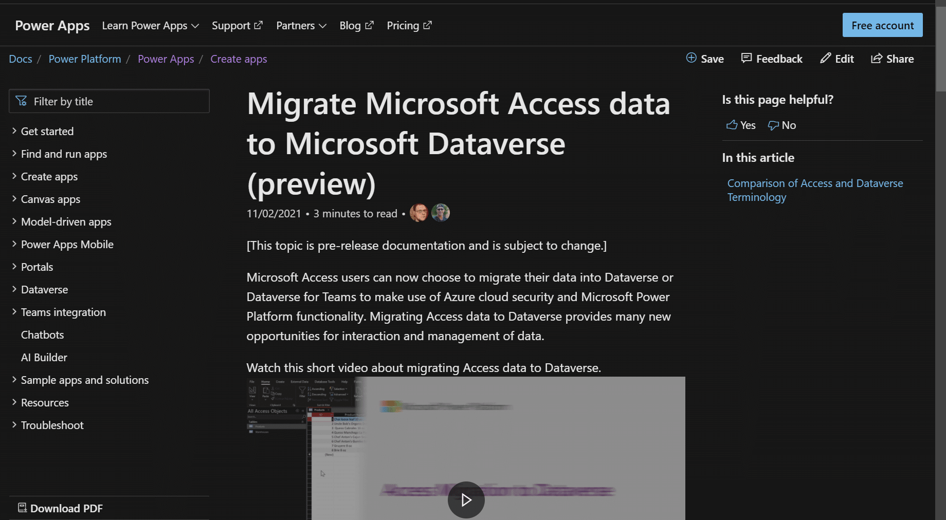Viewport: 946px width, 520px height.
Task: Open the Blog menu link
Action: 356,25
